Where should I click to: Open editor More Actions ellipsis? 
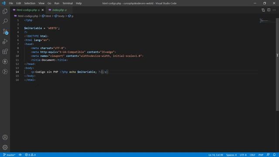click(274, 10)
